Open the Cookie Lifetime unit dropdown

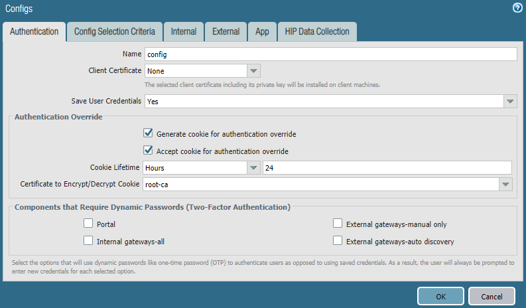(x=253, y=168)
